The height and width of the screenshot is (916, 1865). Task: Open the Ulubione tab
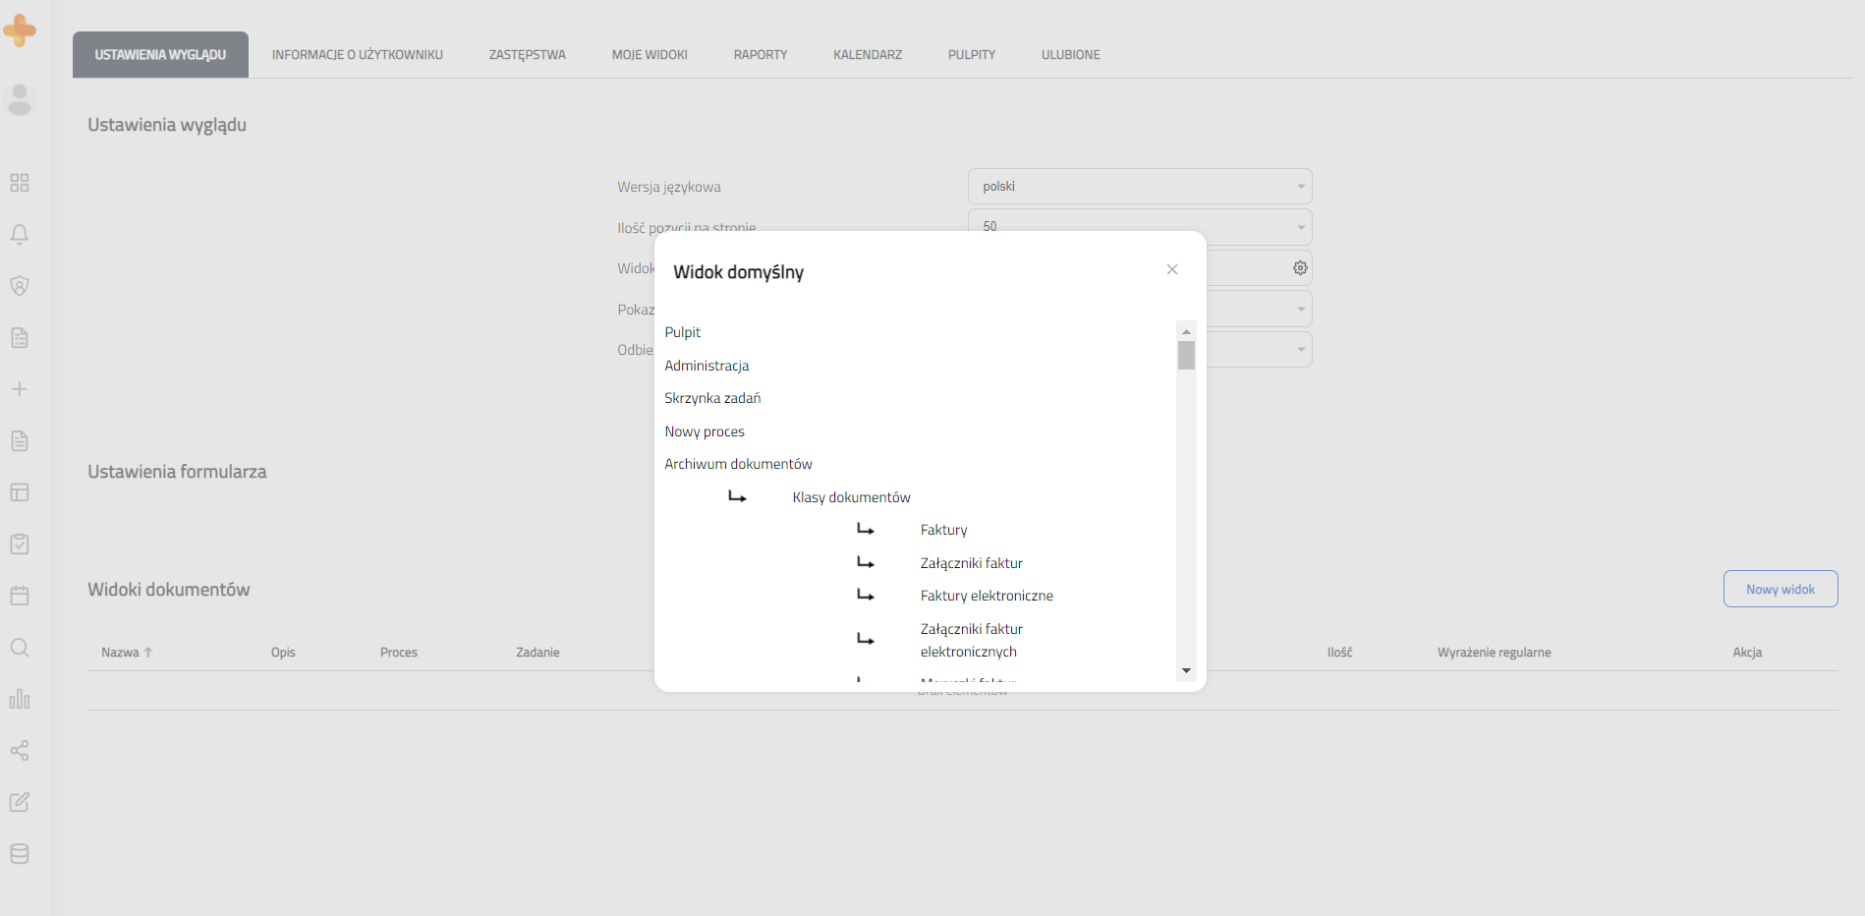click(x=1071, y=55)
